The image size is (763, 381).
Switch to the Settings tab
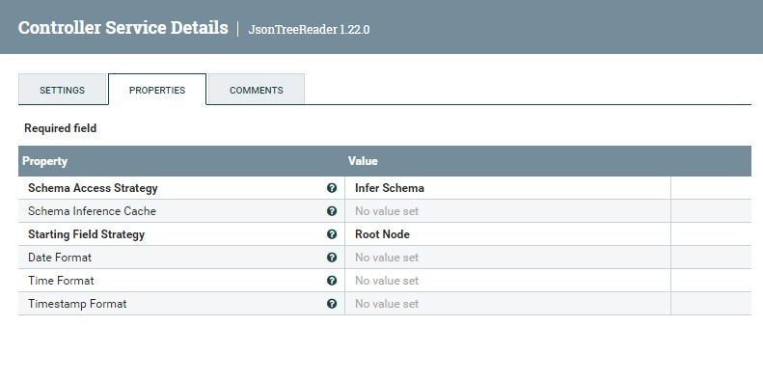pyautogui.click(x=63, y=90)
